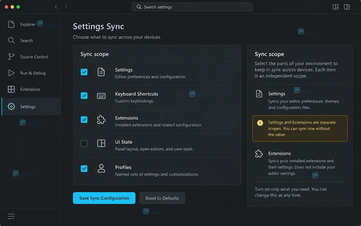Screen dimensions: 361x226
Task: Uncheck the Keyboard Shortcuts sync checkbox
Action: coord(84,95)
